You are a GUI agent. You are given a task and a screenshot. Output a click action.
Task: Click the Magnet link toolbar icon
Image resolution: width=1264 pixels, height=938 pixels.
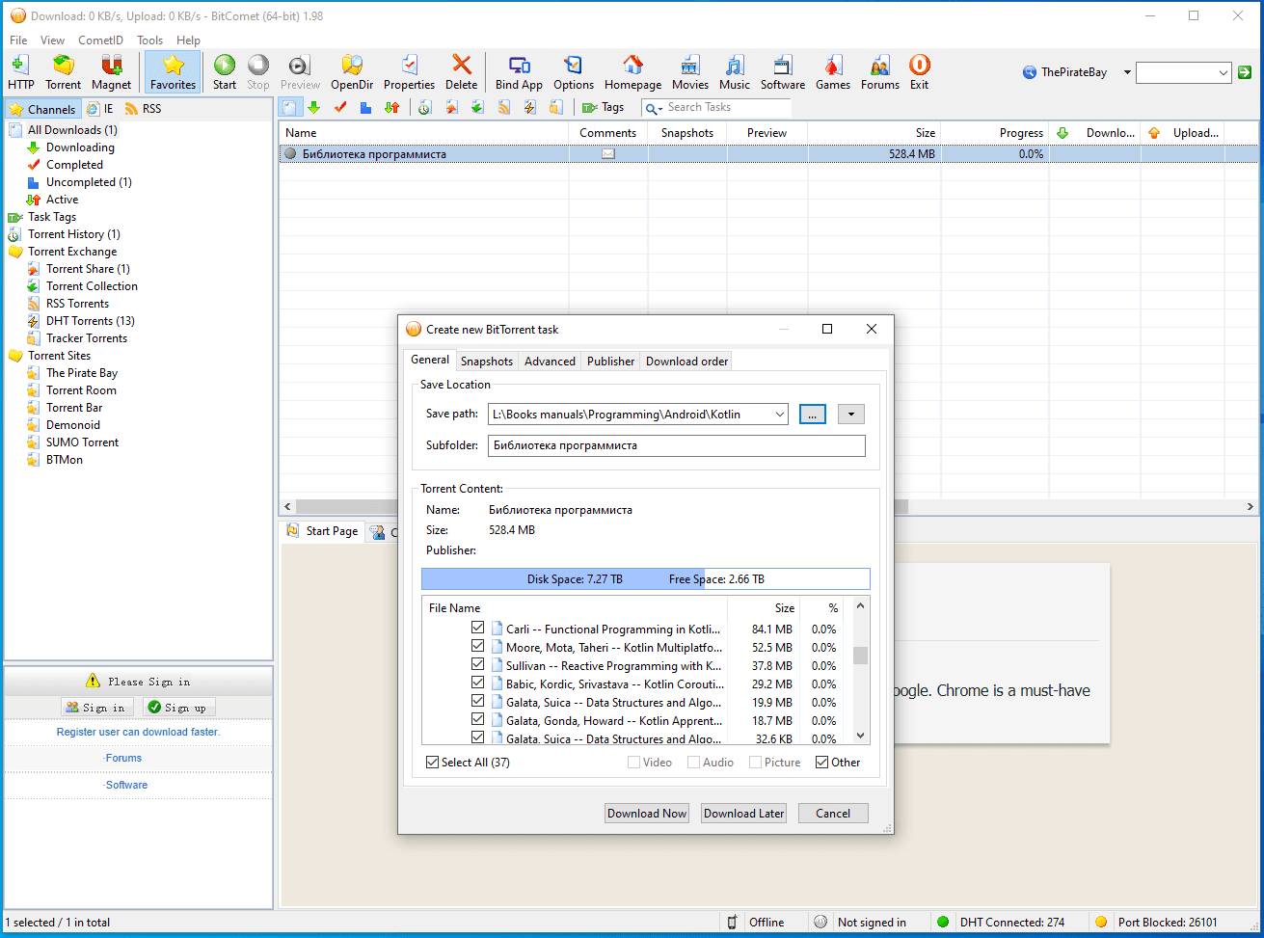coord(111,72)
